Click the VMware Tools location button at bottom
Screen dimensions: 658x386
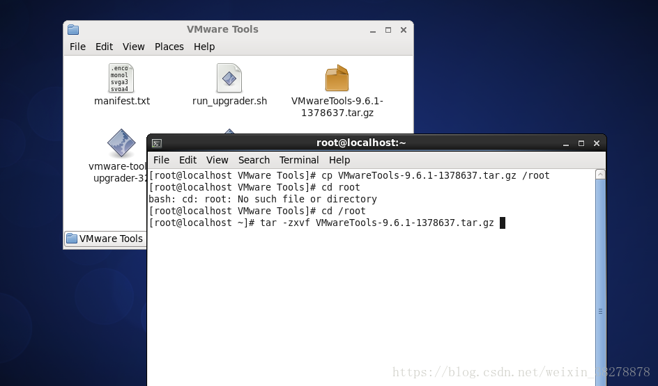click(x=105, y=239)
